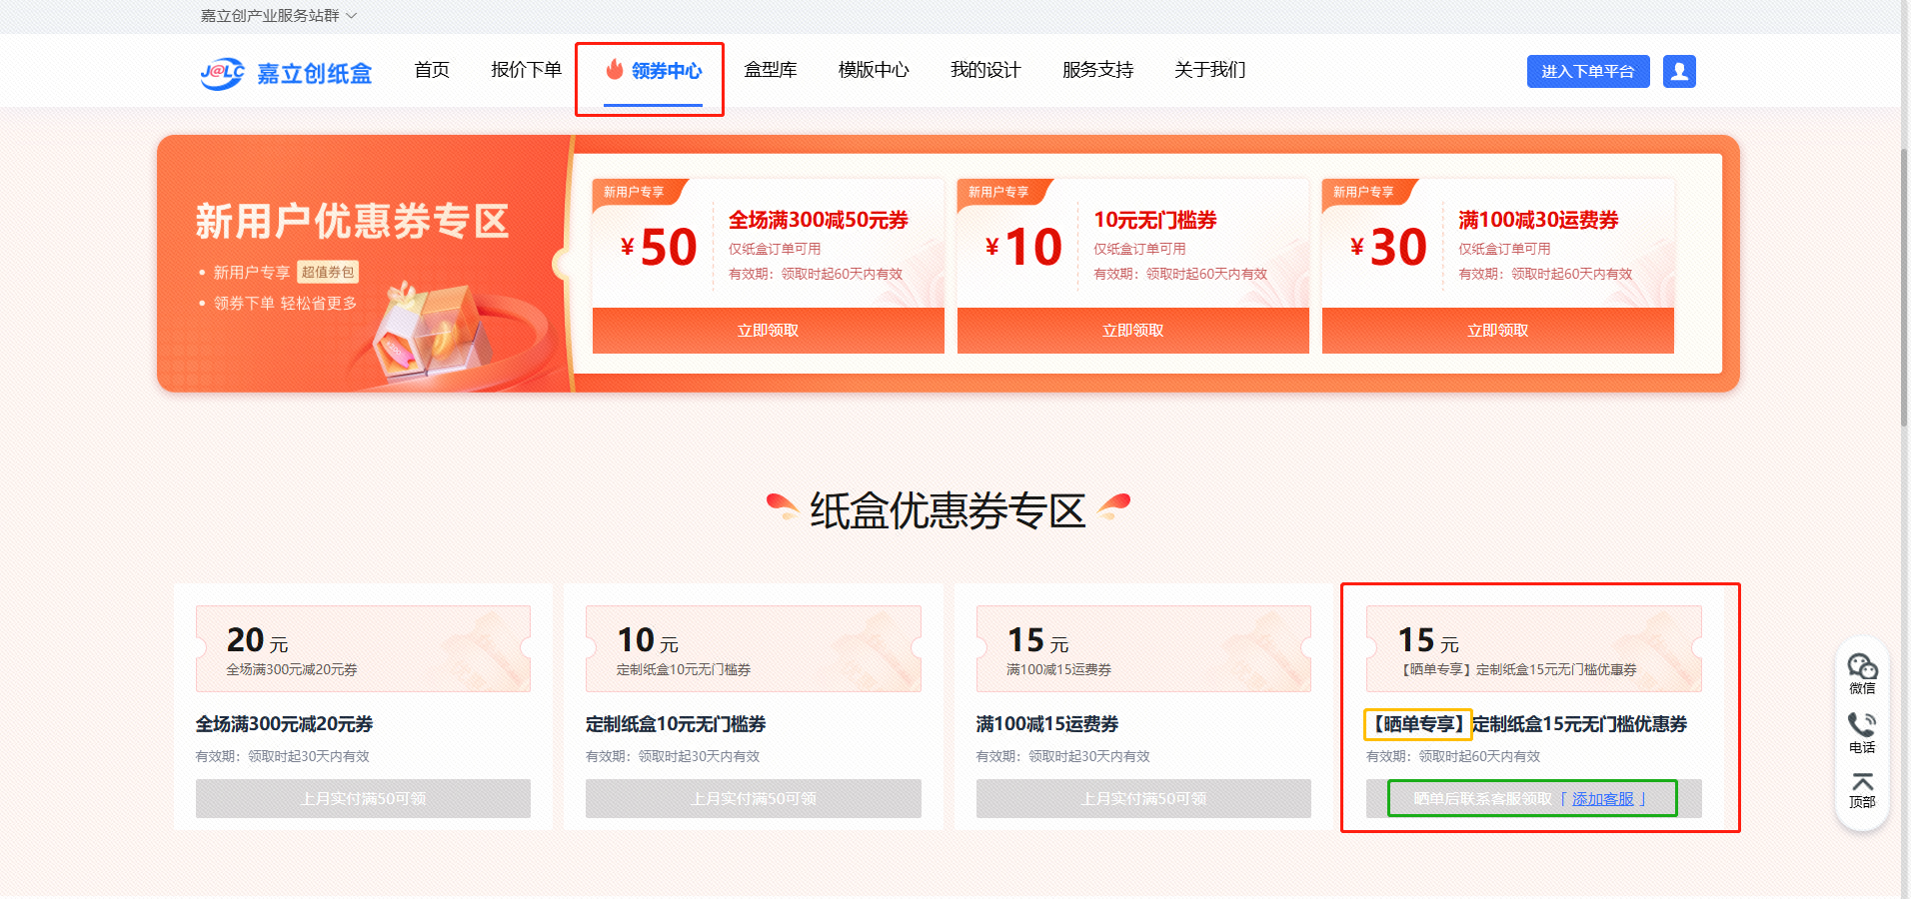Claim the ¥50 满300减50 coupon
This screenshot has height=899, width=1911.
coord(768,331)
